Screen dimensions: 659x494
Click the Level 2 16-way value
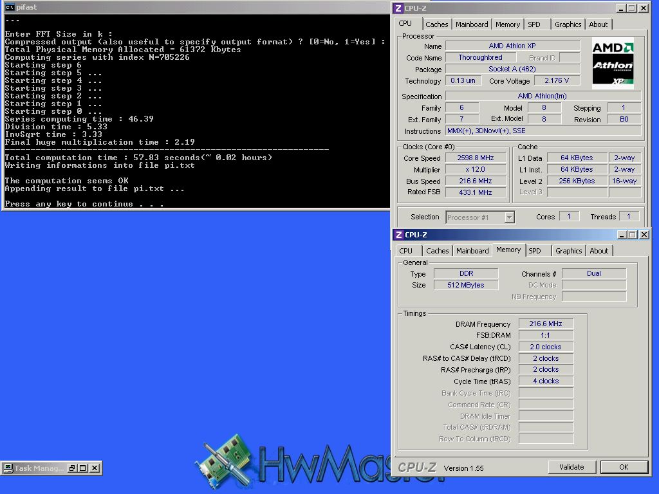click(624, 181)
